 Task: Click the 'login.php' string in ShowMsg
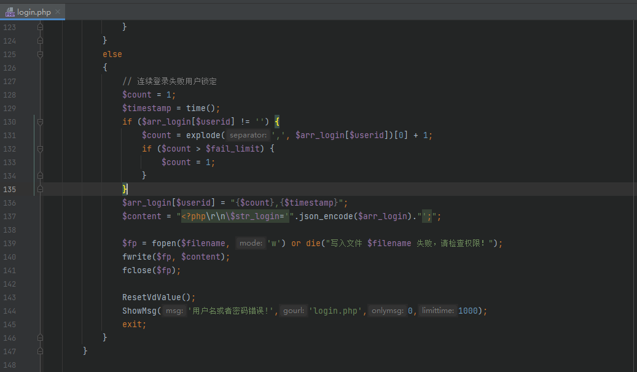[x=336, y=310]
